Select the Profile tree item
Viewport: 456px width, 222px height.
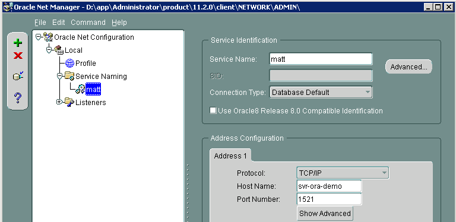click(85, 64)
